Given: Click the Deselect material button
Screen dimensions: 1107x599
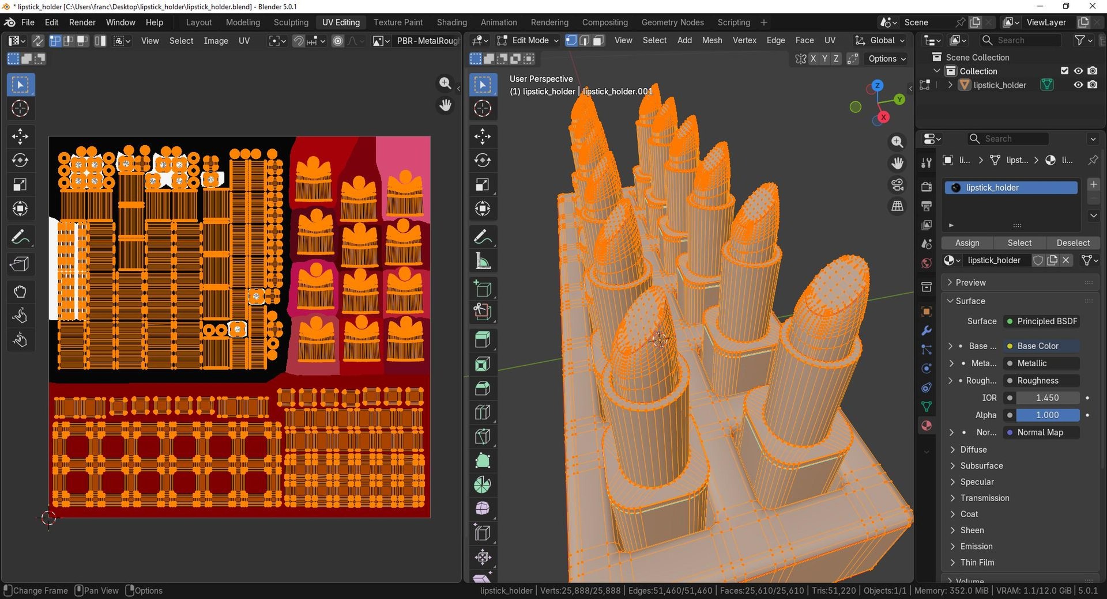Looking at the screenshot, I should [1073, 243].
